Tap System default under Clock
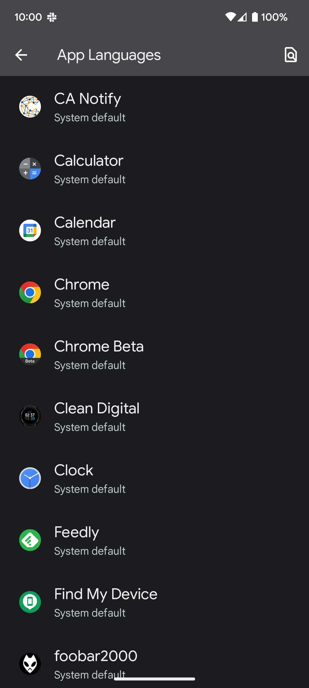Screen dimensions: 309x688 point(90,489)
